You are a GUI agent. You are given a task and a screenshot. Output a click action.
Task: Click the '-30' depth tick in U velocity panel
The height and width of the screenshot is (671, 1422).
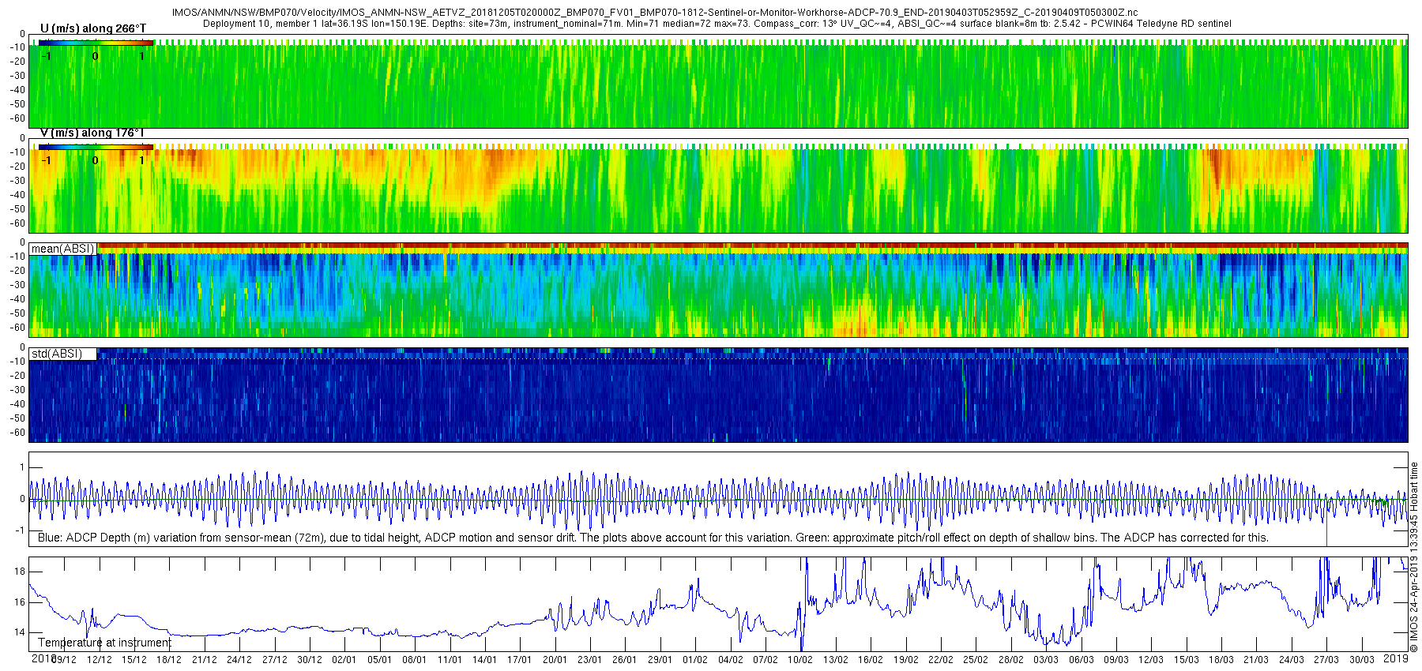click(17, 76)
